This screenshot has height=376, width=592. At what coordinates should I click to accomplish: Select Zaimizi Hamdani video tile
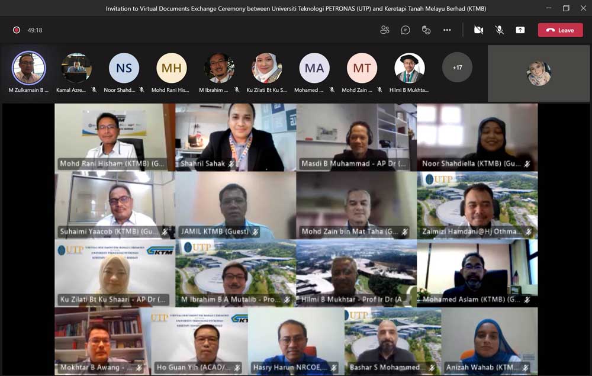point(477,205)
